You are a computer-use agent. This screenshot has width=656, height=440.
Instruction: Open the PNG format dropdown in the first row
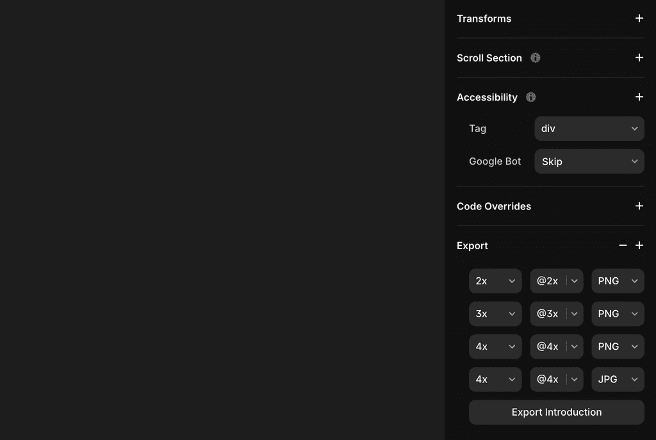(x=617, y=281)
